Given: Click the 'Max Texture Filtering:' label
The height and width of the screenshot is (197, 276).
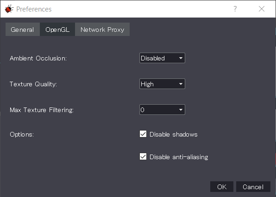Looking at the screenshot, I should pyautogui.click(x=42, y=110).
